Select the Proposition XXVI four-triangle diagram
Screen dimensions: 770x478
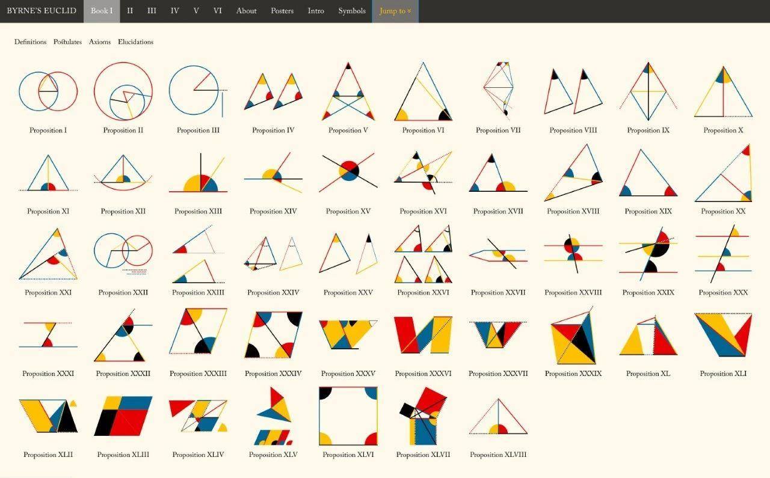[423, 254]
